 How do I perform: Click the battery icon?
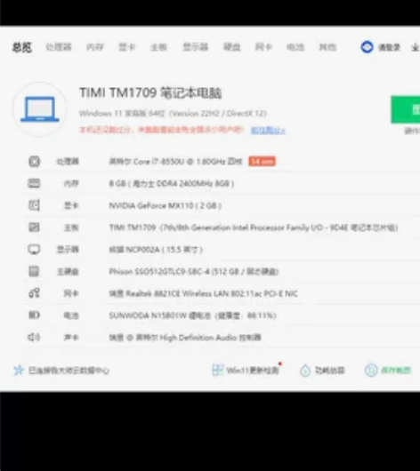click(x=34, y=315)
